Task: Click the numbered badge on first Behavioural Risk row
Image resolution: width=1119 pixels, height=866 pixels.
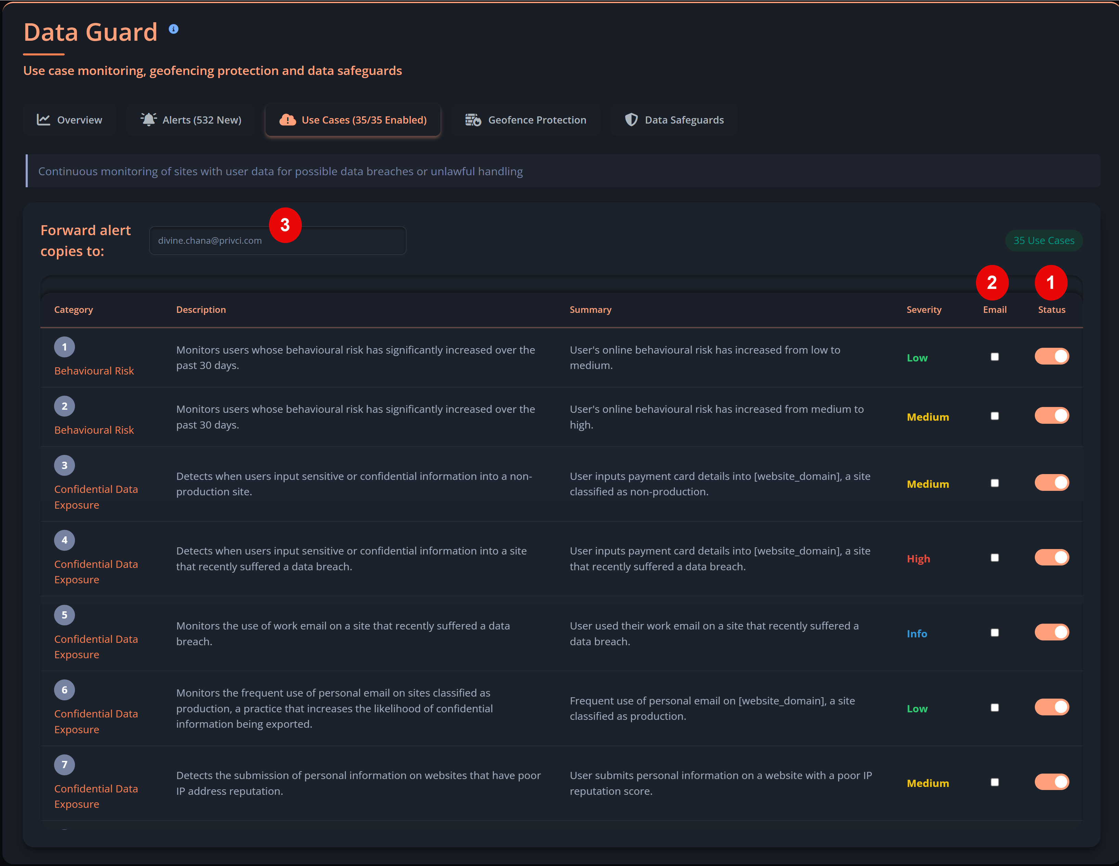Action: (65, 346)
